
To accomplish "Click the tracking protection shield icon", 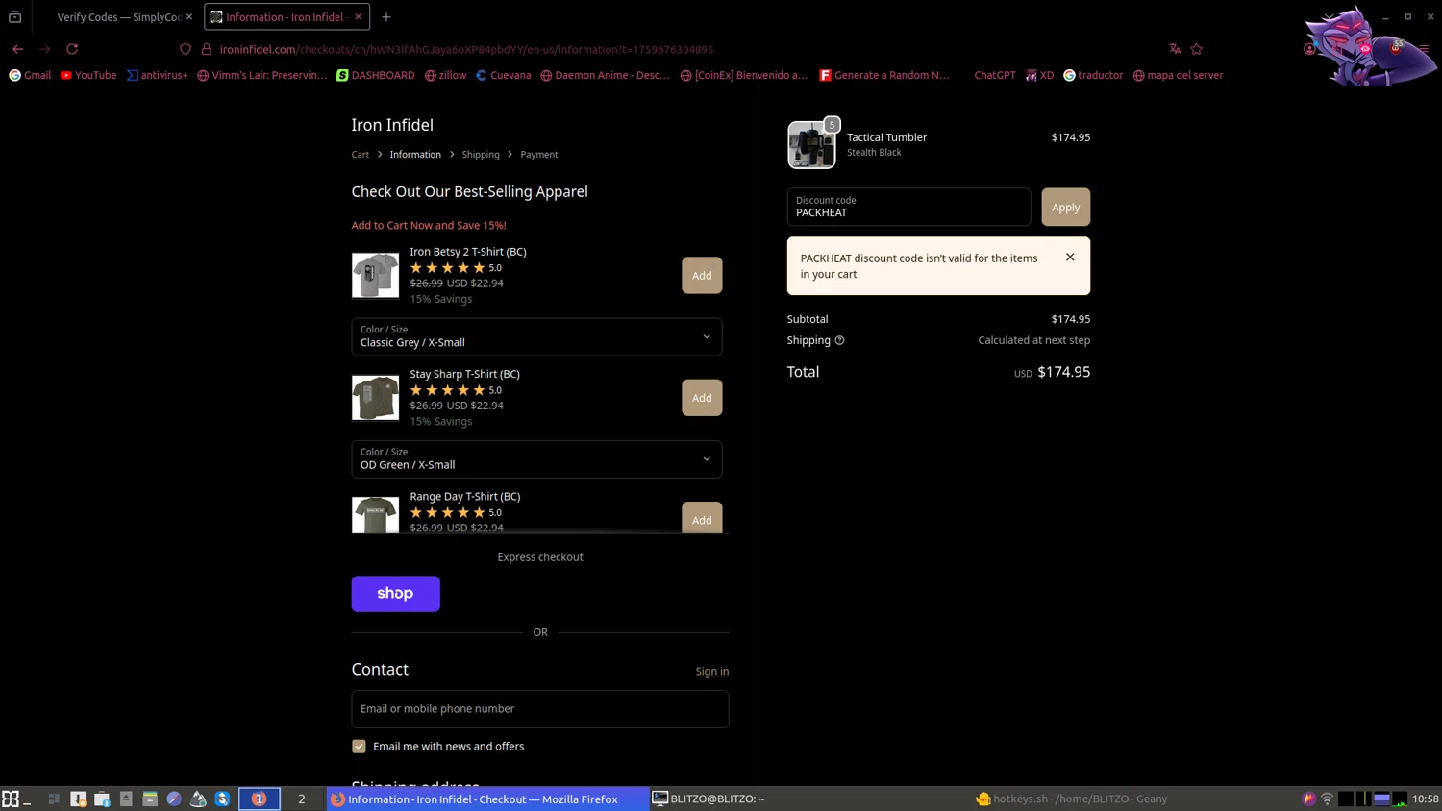I will pyautogui.click(x=186, y=49).
